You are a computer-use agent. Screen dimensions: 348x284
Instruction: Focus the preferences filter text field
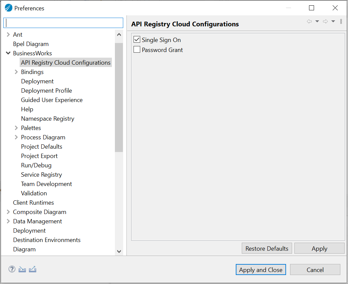tap(63, 23)
